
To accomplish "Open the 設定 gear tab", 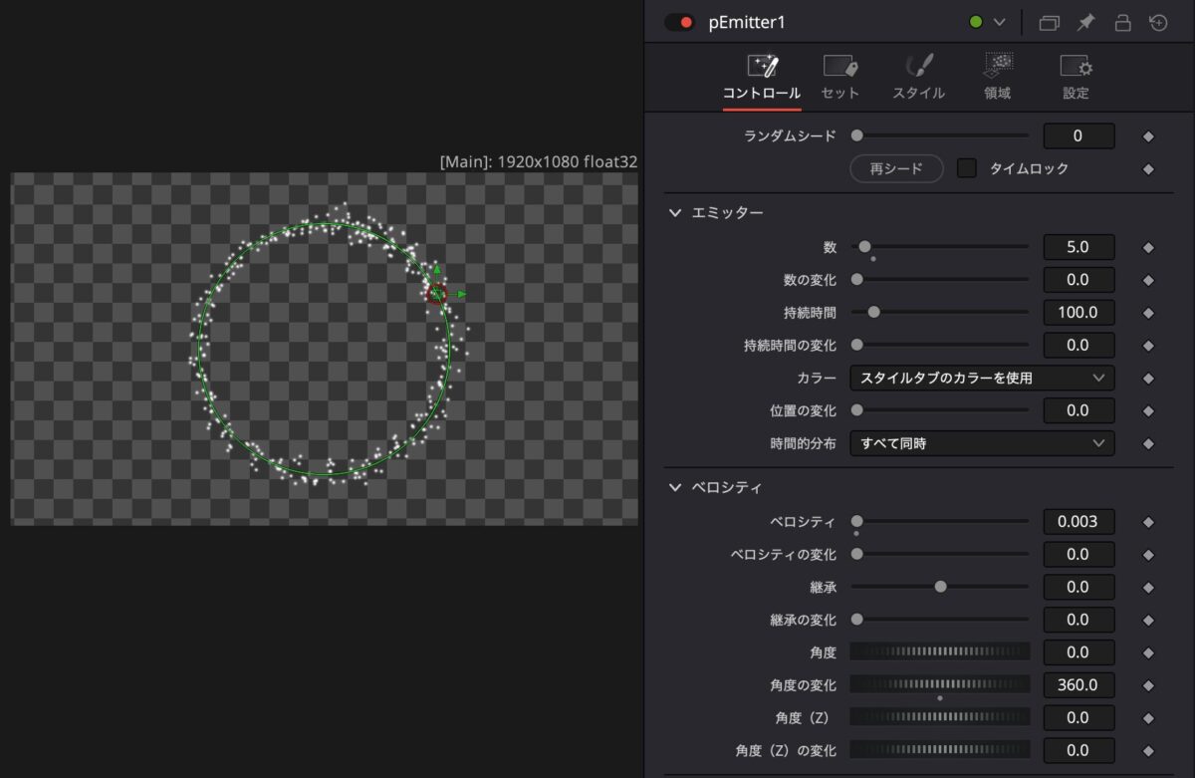I will [x=1075, y=67].
